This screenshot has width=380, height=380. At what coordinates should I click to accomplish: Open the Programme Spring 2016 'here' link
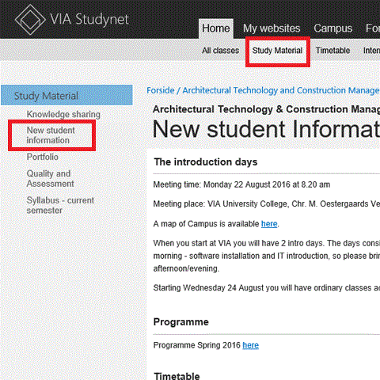(250, 345)
